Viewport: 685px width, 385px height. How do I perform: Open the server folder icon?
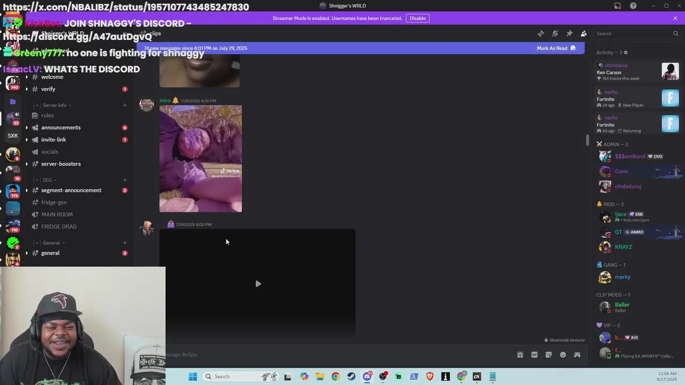[x=13, y=101]
